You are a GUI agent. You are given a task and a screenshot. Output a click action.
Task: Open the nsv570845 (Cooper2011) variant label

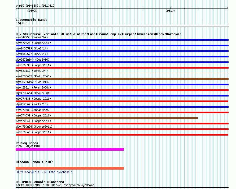coord(33,132)
